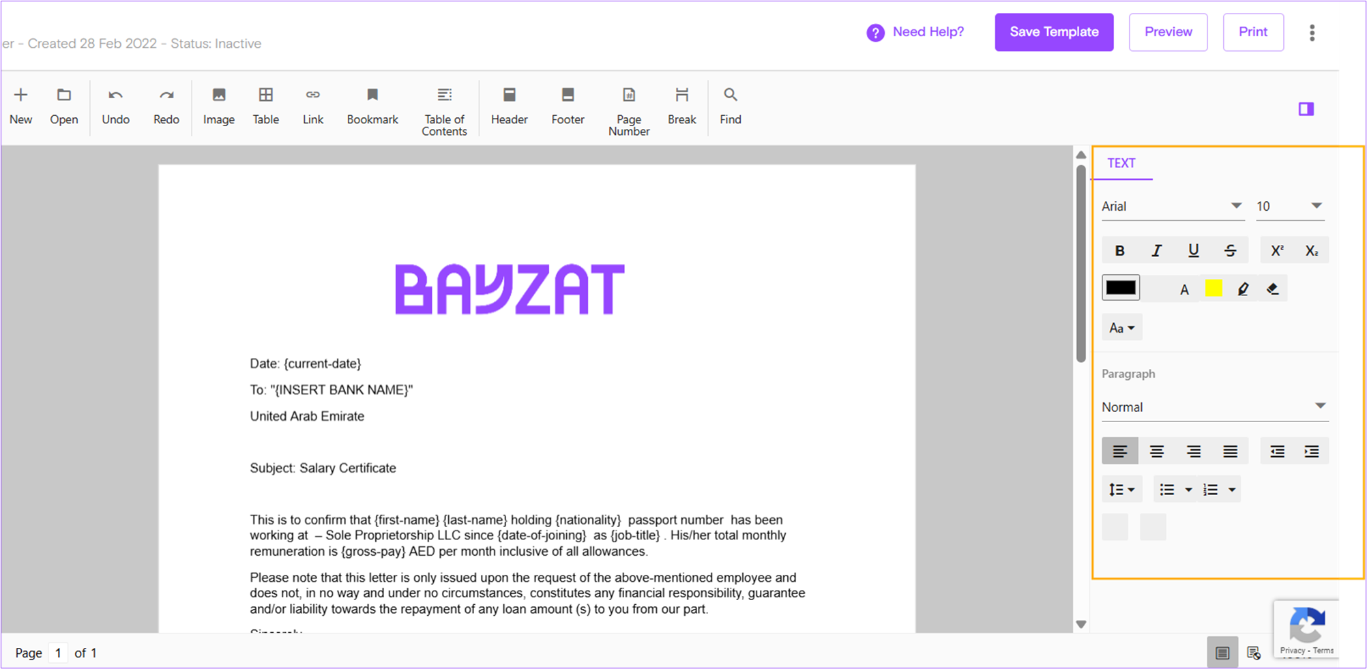The height and width of the screenshot is (669, 1367).
Task: Expand numbered list style options arrow
Action: coord(1232,490)
